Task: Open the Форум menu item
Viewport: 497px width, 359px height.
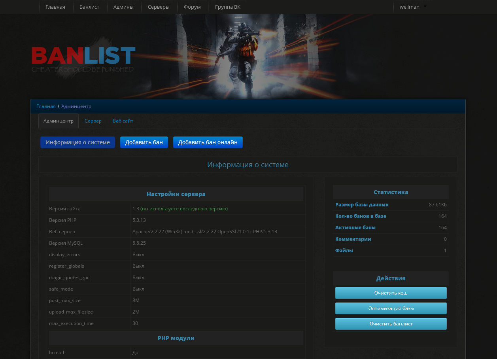Action: (192, 7)
